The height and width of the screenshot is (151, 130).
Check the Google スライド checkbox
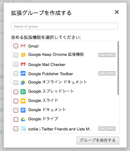coord(16,101)
